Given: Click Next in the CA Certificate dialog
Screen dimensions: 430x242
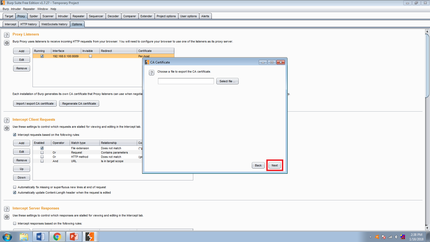Looking at the screenshot, I should (275, 165).
